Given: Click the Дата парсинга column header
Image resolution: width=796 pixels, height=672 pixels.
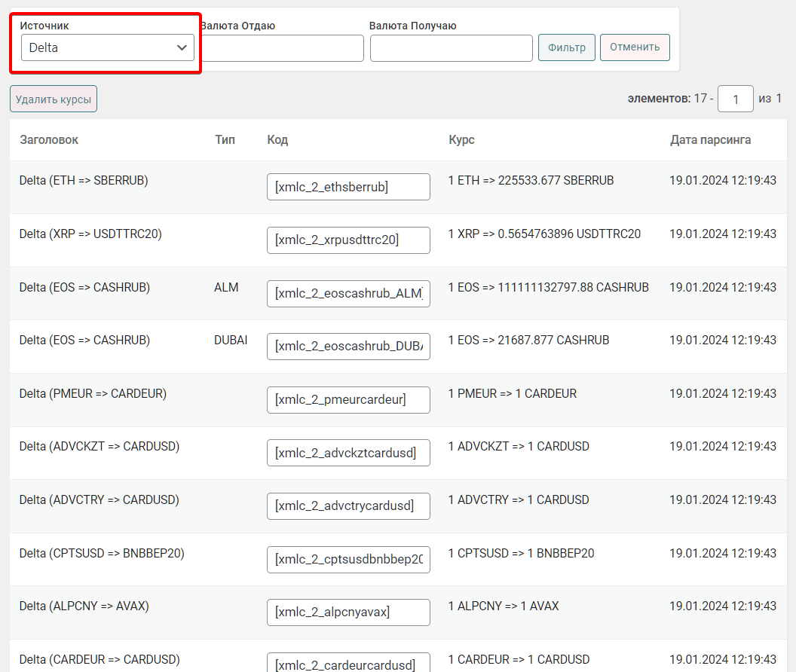Looking at the screenshot, I should point(710,140).
